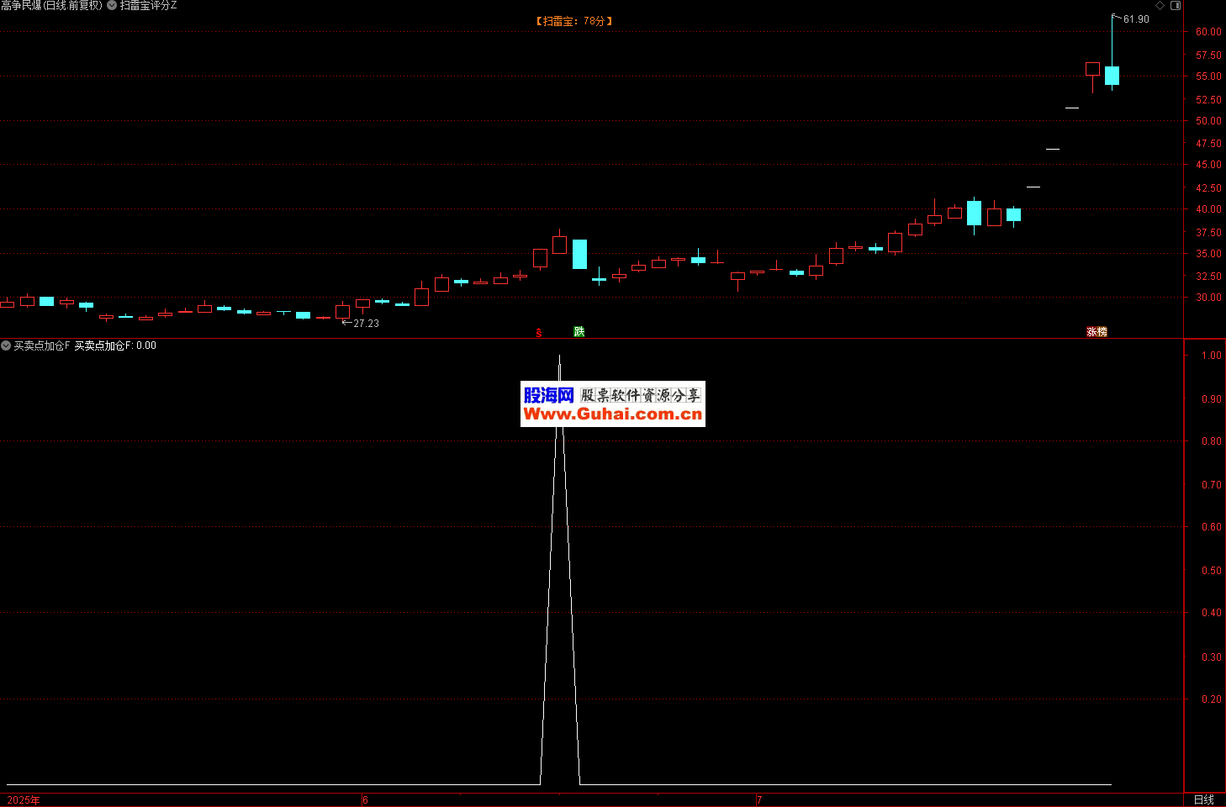Click the red S marker below candles

coord(539,333)
